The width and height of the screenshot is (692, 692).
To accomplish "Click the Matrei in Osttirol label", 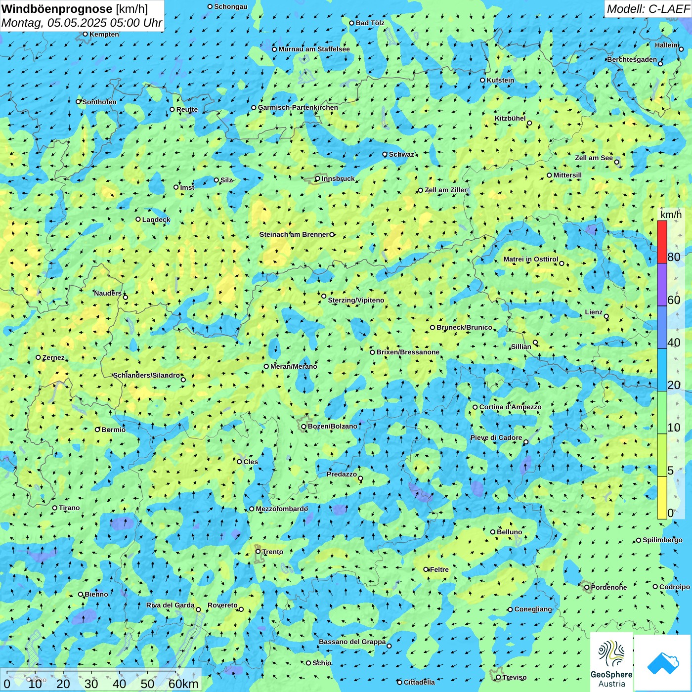I will (x=531, y=259).
